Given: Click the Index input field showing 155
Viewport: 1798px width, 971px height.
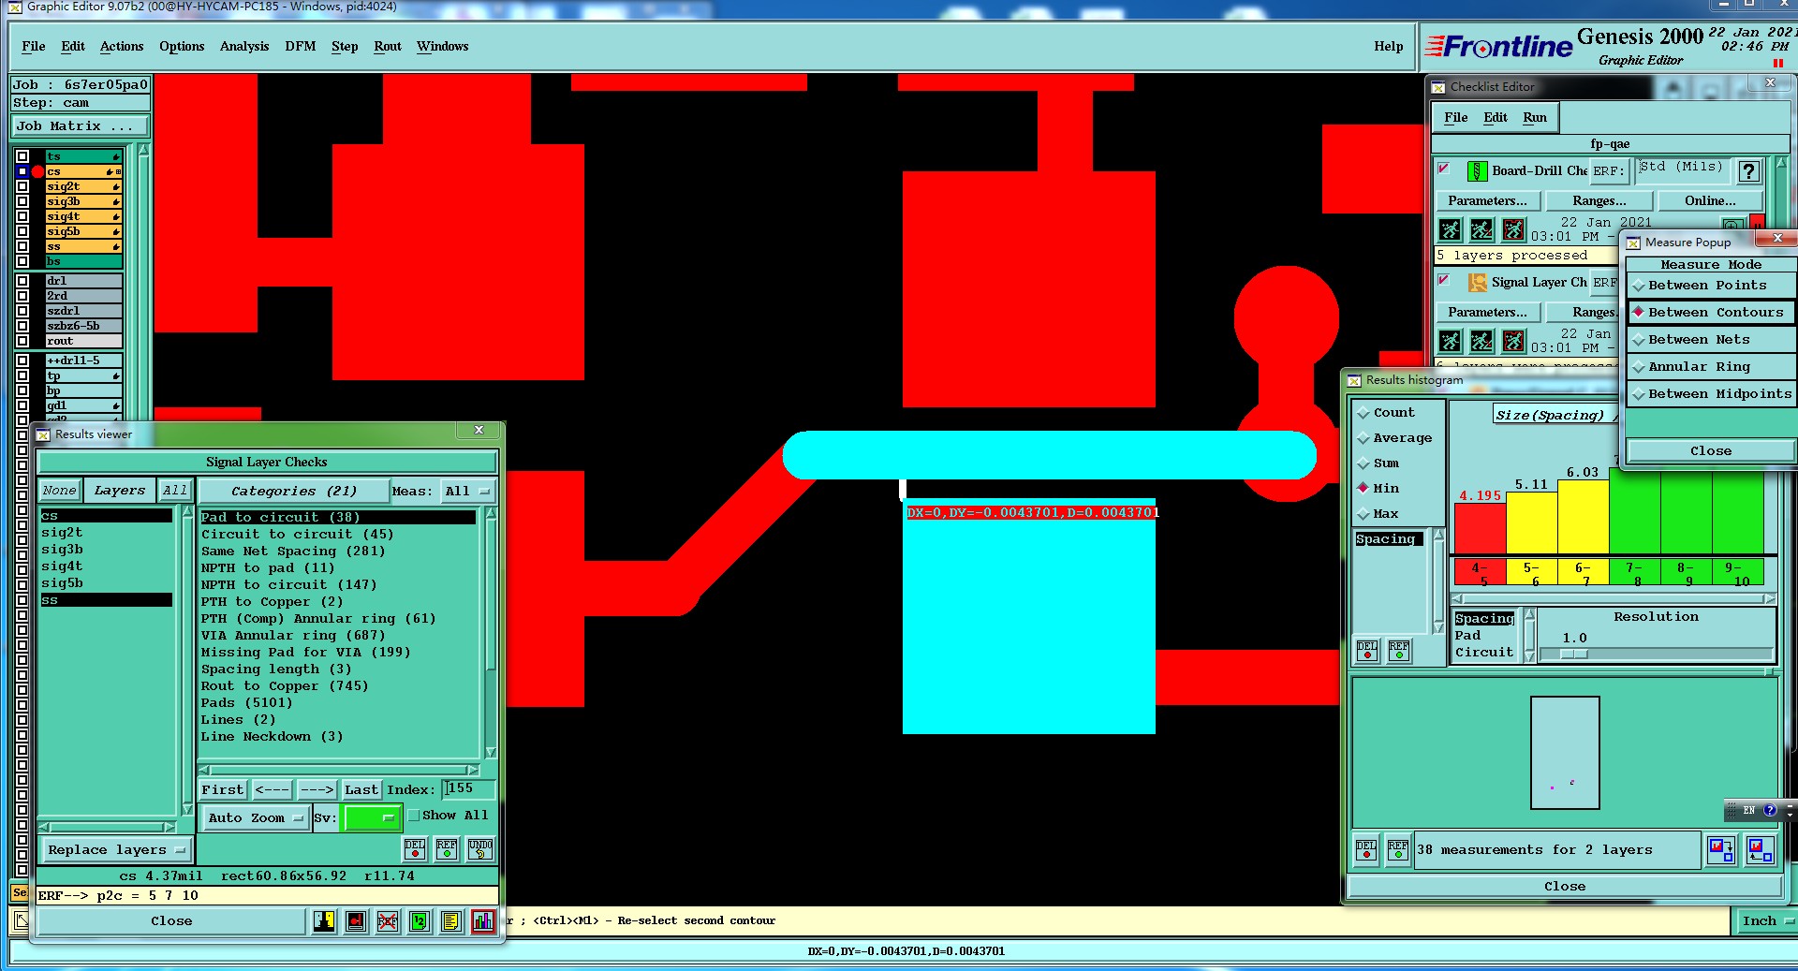Looking at the screenshot, I should pos(468,789).
